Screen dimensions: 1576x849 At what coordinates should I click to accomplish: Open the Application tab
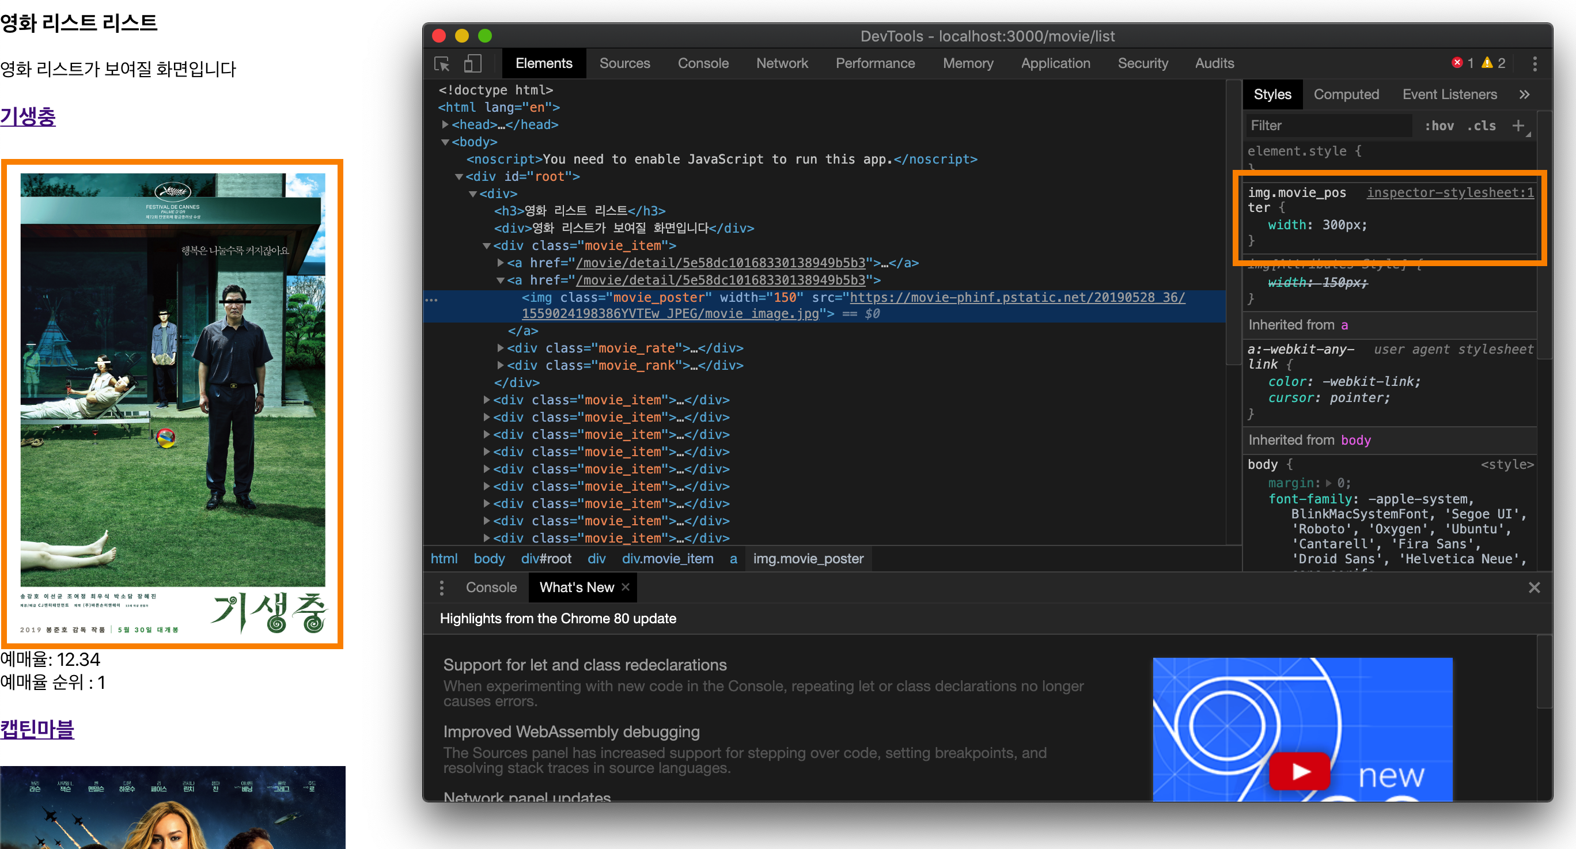(1055, 63)
